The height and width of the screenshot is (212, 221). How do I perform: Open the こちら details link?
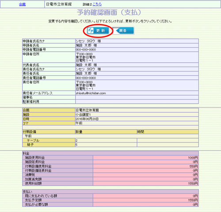pos(97,4)
